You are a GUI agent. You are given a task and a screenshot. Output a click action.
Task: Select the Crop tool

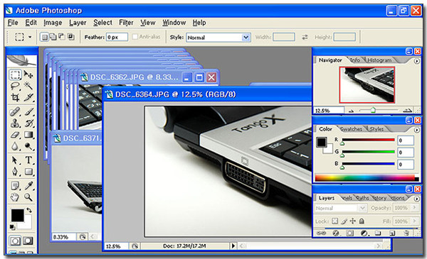(x=15, y=97)
